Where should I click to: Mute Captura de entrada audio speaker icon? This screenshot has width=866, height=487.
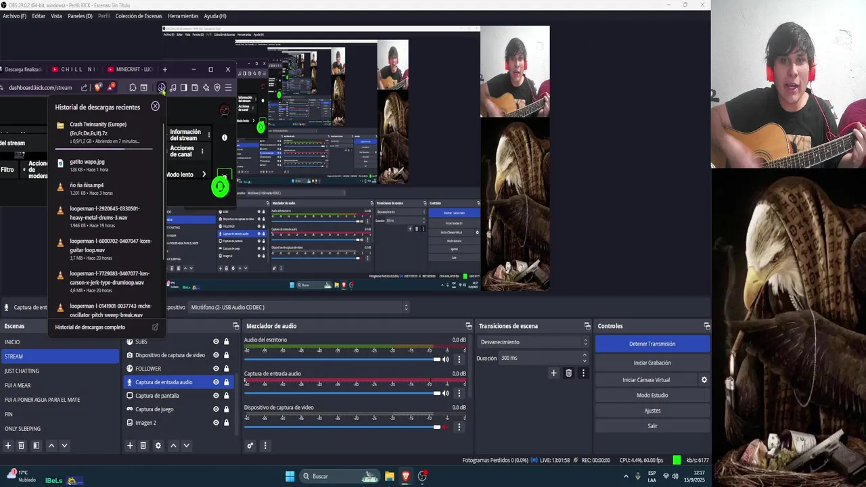click(445, 393)
